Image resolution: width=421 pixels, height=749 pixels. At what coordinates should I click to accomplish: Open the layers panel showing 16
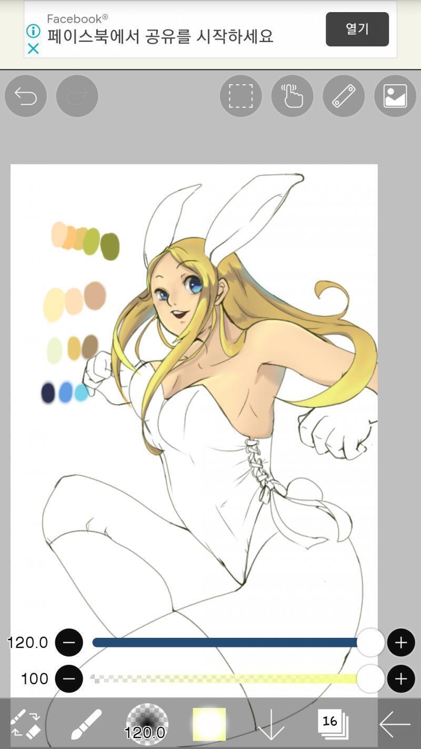point(333,724)
